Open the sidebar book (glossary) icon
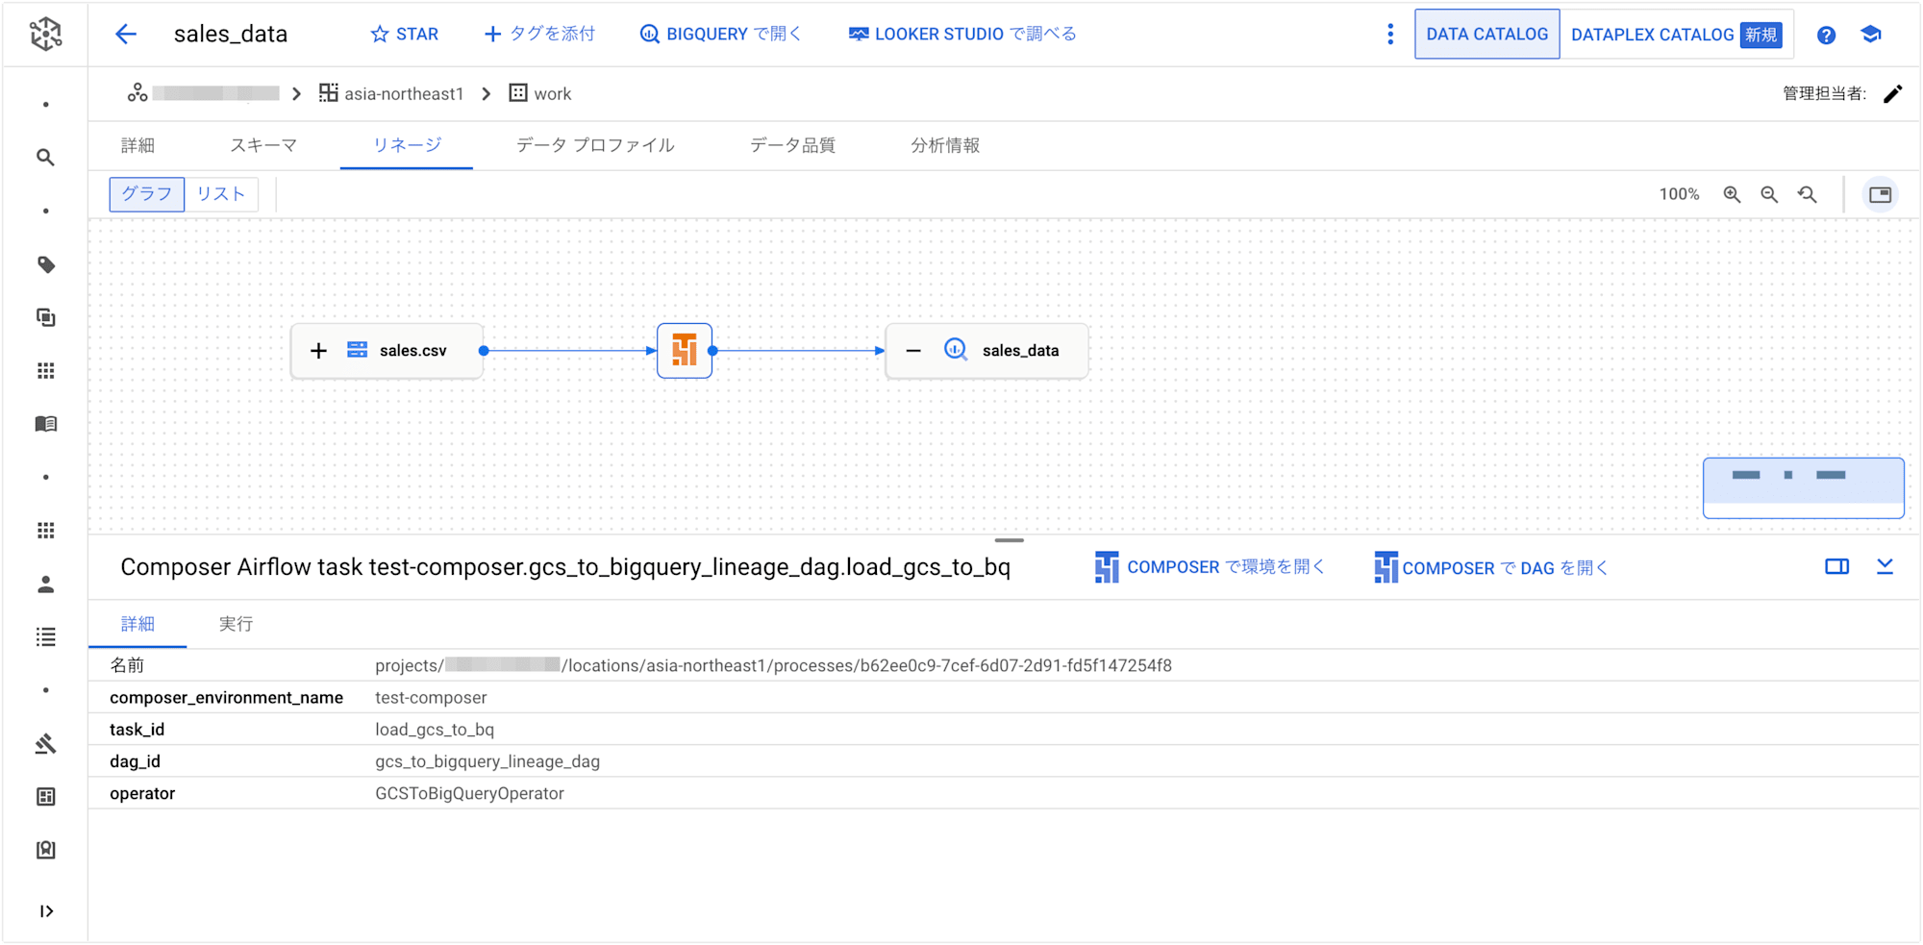Image resolution: width=1923 pixels, height=945 pixels. 45,424
